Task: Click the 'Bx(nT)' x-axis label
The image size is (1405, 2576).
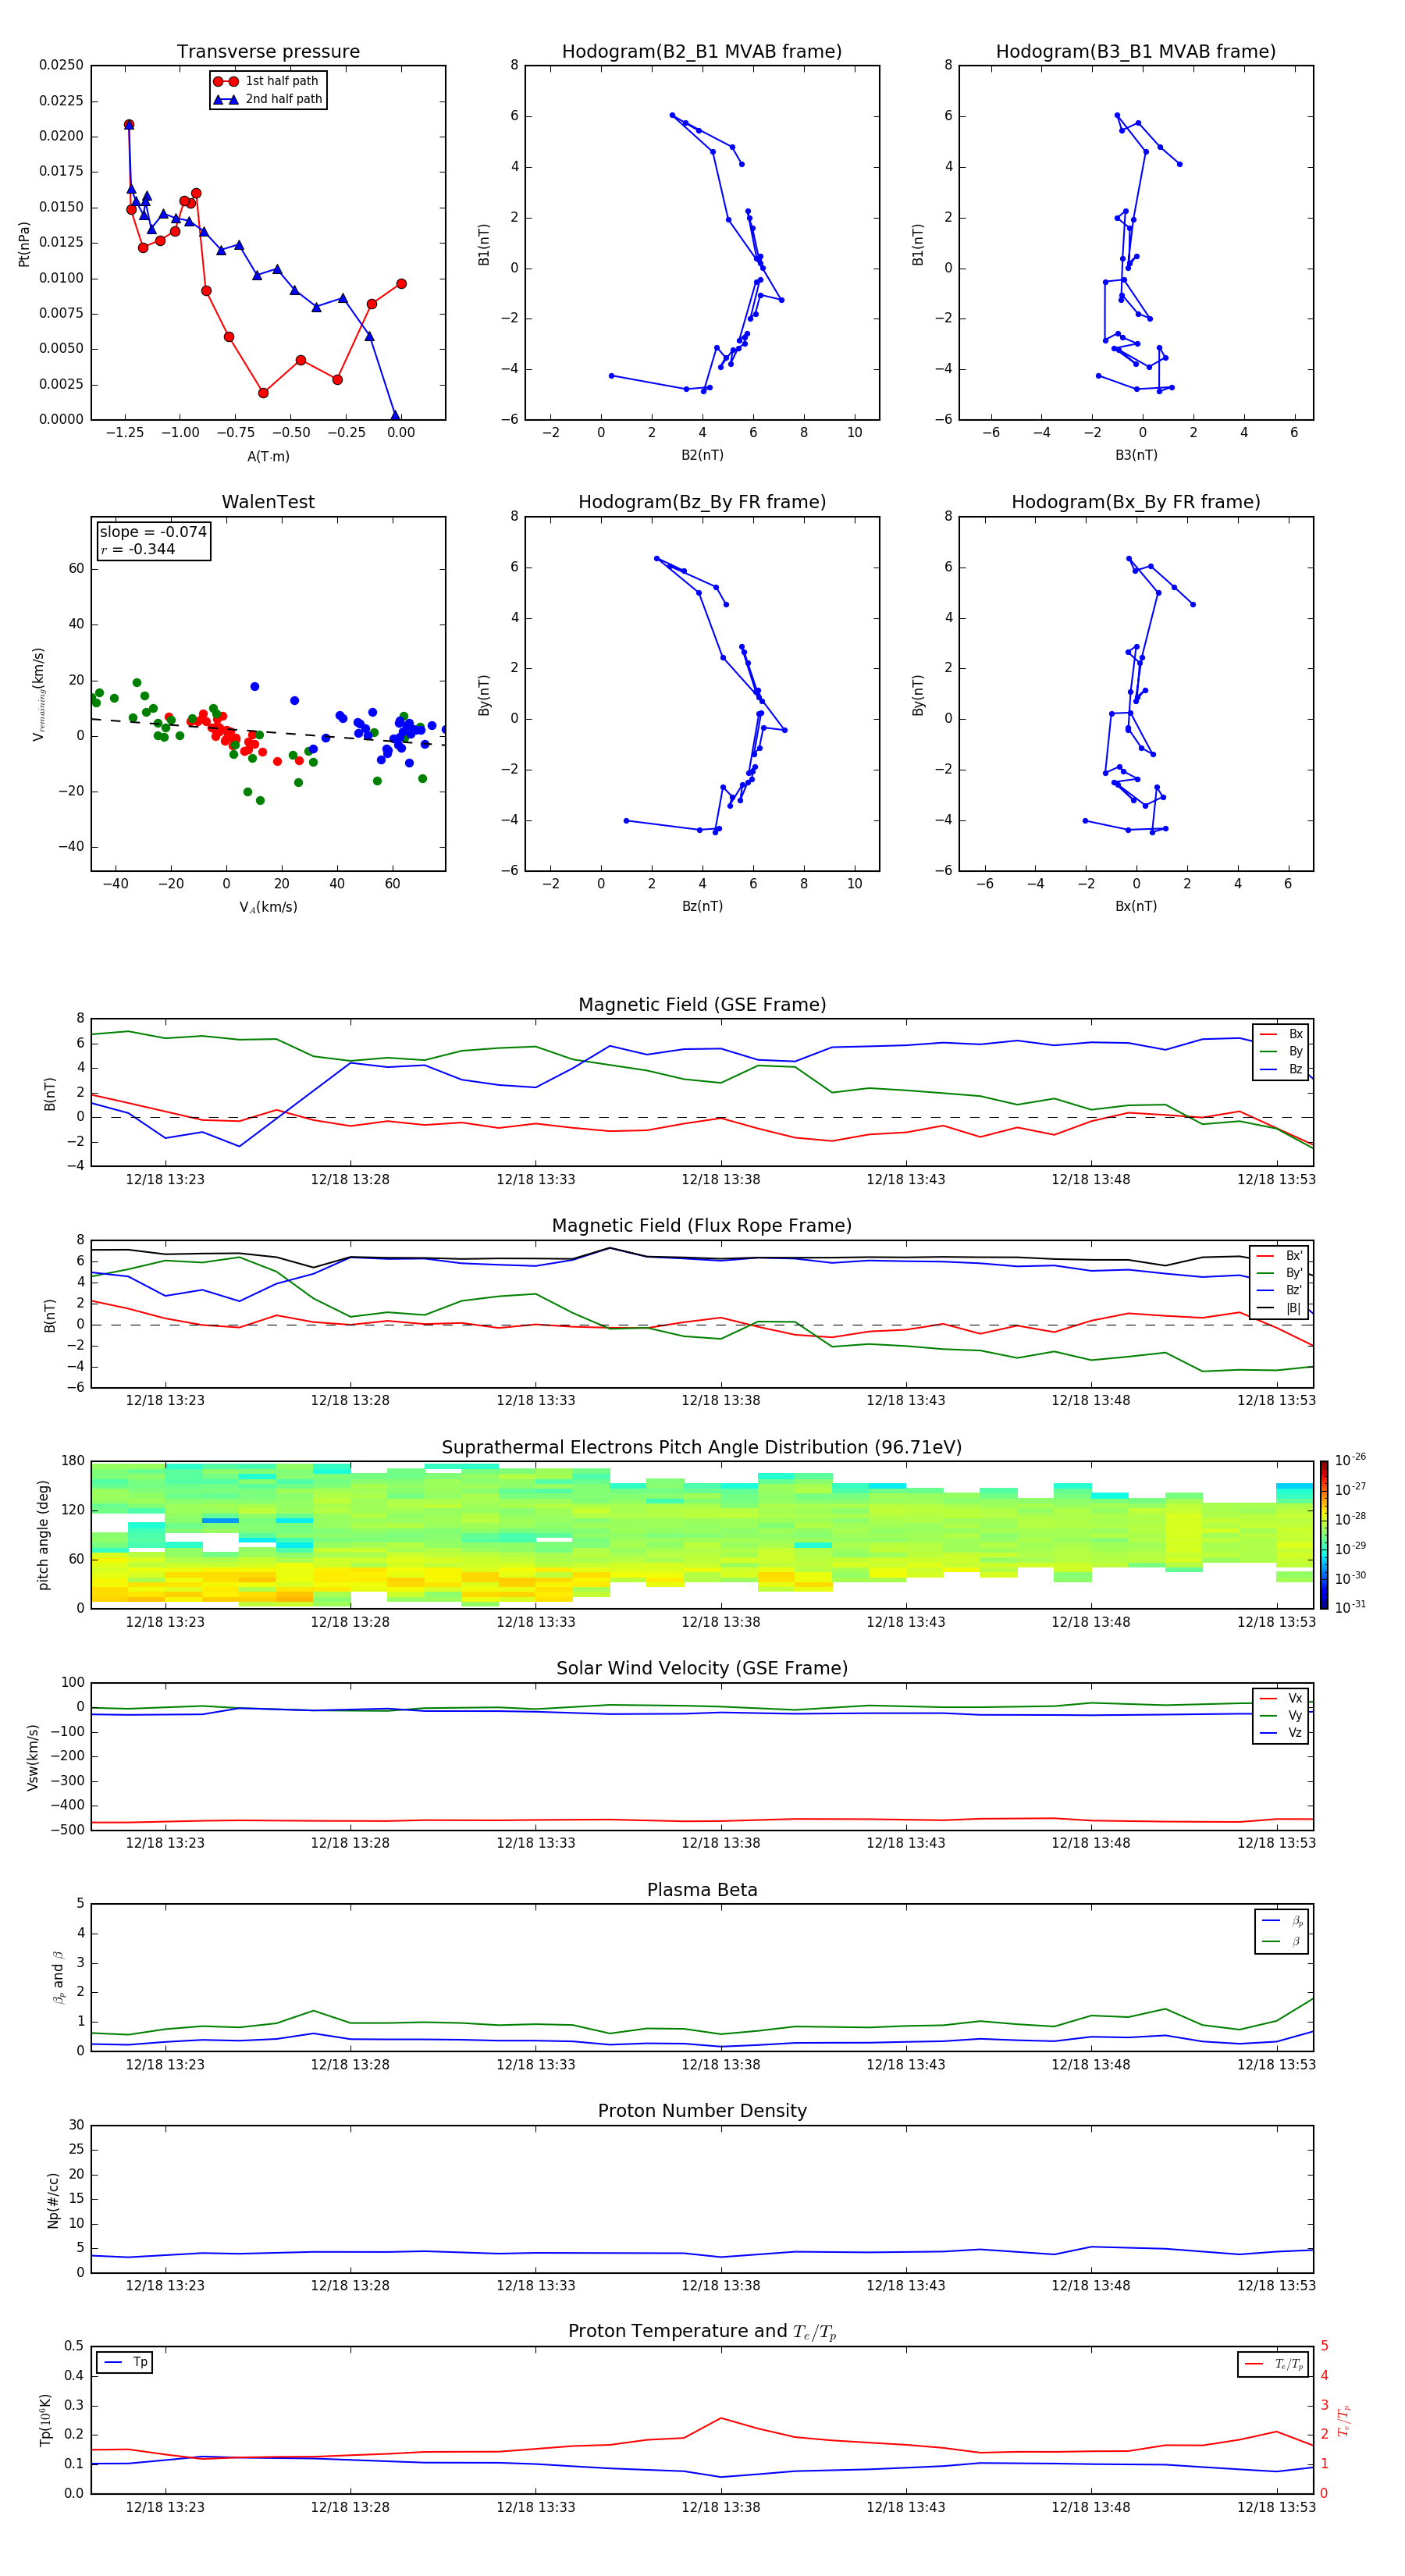Action: 1136,906
